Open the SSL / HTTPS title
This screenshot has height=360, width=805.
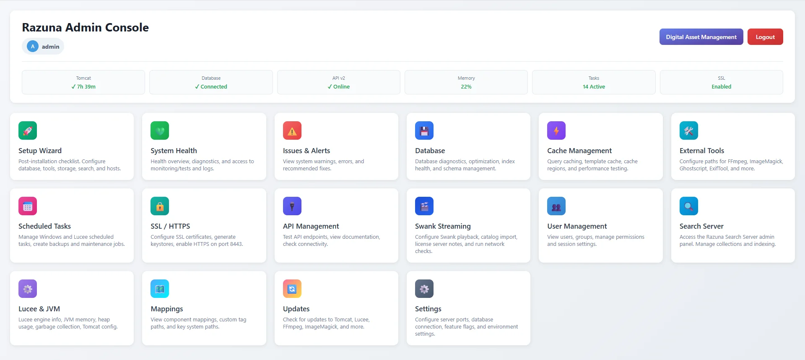click(x=170, y=226)
